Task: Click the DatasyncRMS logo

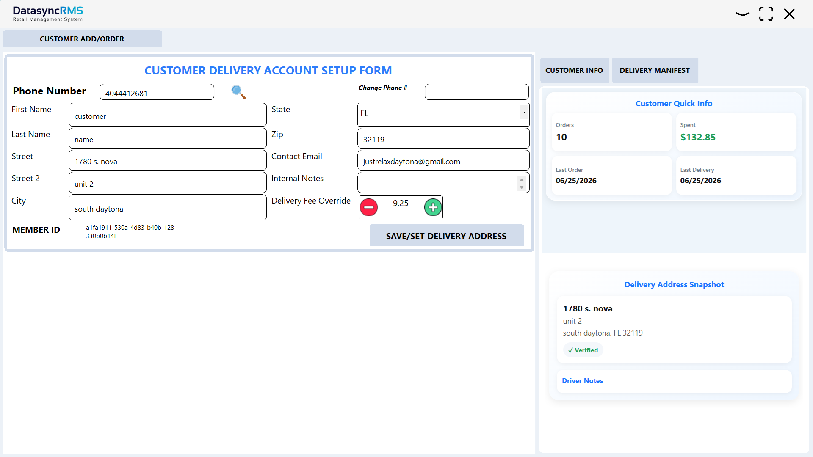Action: 48,14
